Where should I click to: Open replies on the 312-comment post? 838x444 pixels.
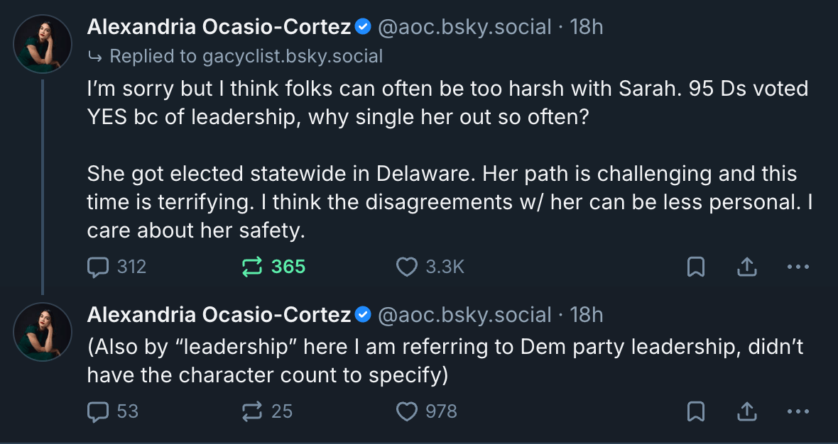click(x=97, y=267)
